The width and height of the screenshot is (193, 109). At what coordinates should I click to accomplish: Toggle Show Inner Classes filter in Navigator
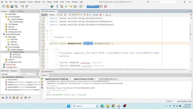pos(17,97)
